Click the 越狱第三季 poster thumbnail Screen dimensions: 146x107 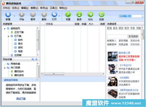pyautogui.click(x=112, y=57)
